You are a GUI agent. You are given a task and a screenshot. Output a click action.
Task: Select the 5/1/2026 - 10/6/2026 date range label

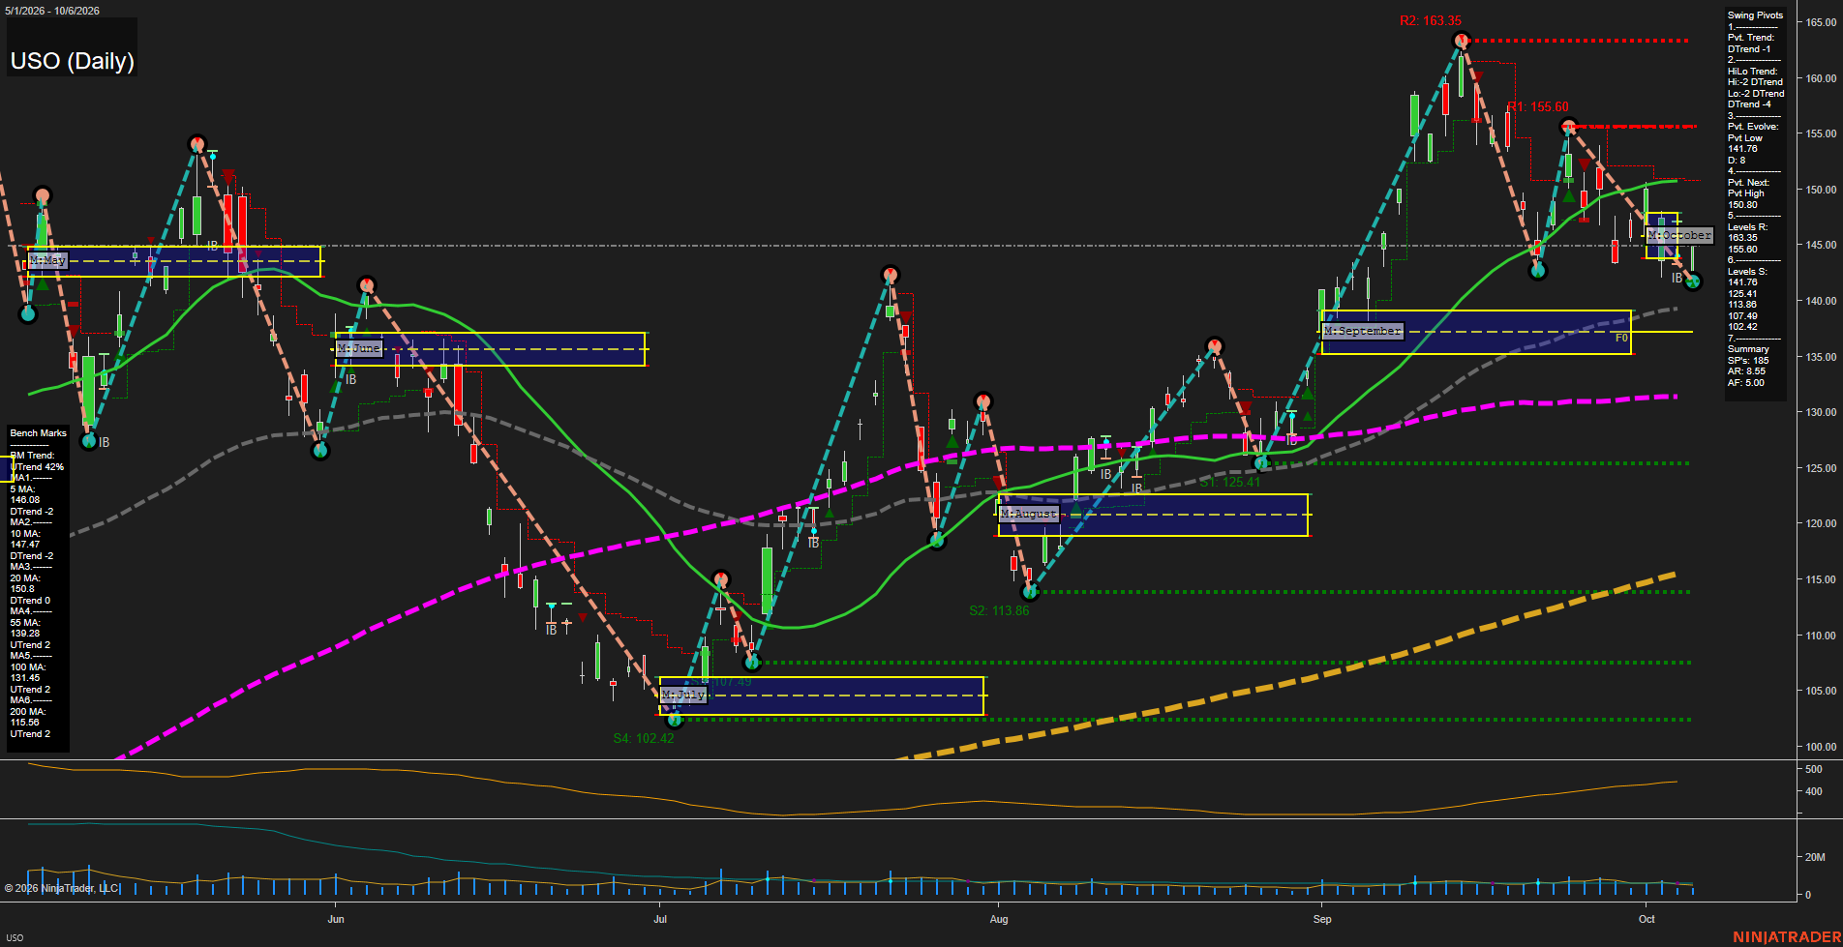pyautogui.click(x=50, y=11)
